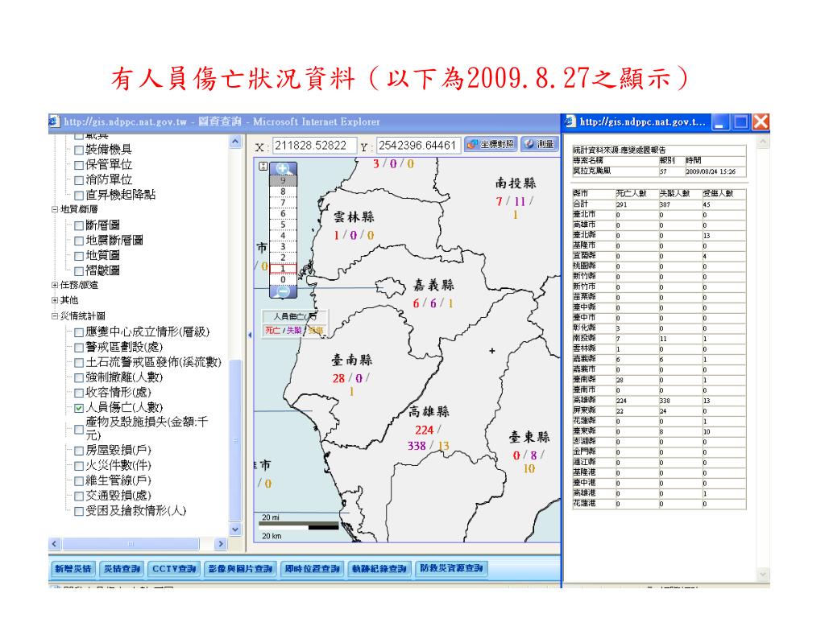Click the 坐標對照 coordinate lookup tool
The height and width of the screenshot is (618, 825).
click(491, 144)
